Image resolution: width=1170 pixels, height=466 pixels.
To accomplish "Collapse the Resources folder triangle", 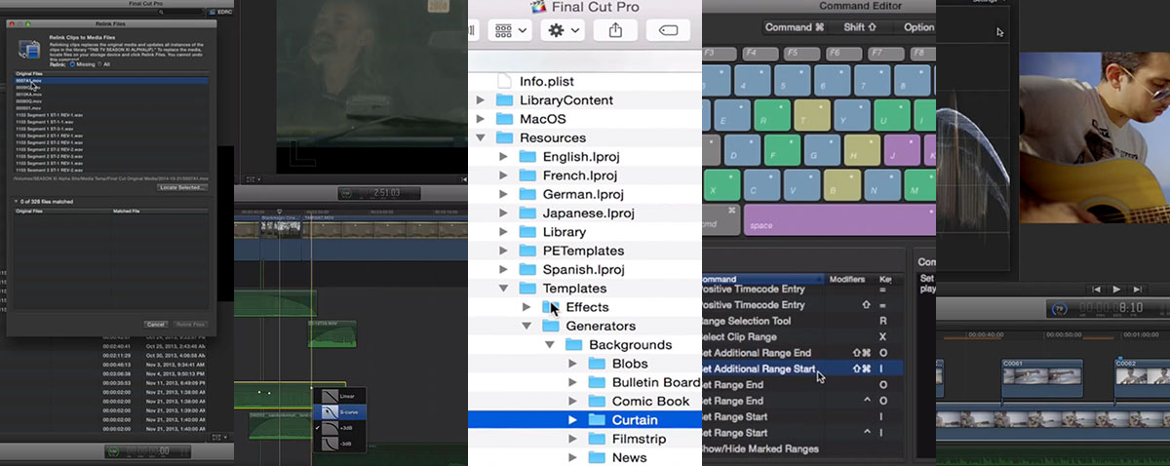I will 480,138.
